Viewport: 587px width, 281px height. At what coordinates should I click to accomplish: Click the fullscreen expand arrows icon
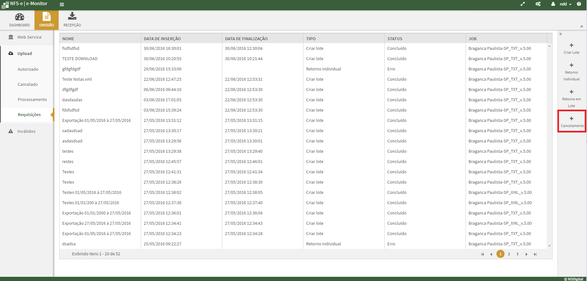(523, 4)
